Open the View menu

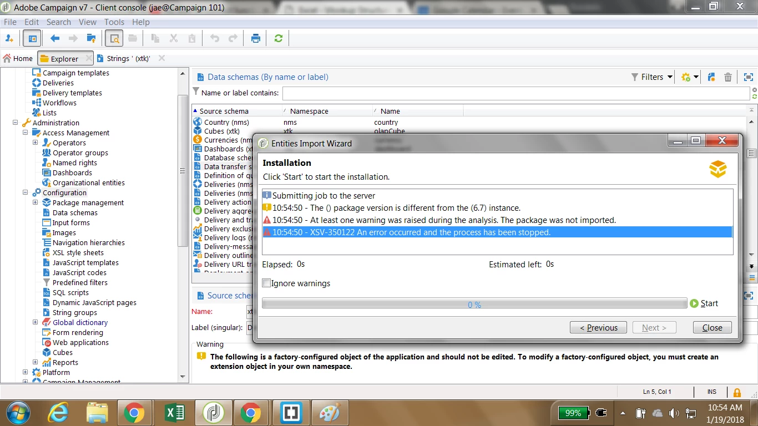tap(88, 22)
